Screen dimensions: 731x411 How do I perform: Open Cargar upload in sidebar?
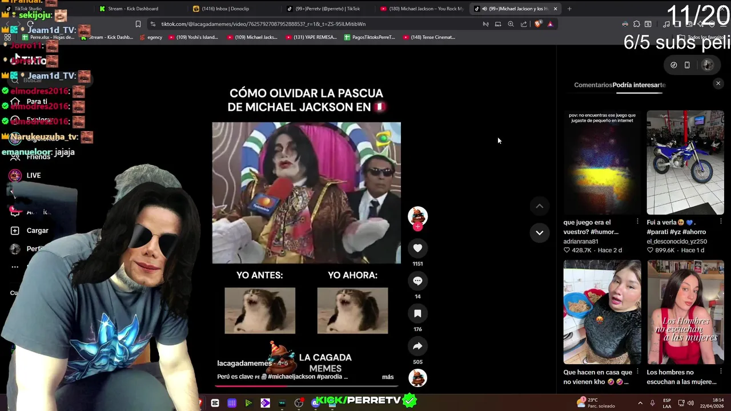[x=37, y=231]
